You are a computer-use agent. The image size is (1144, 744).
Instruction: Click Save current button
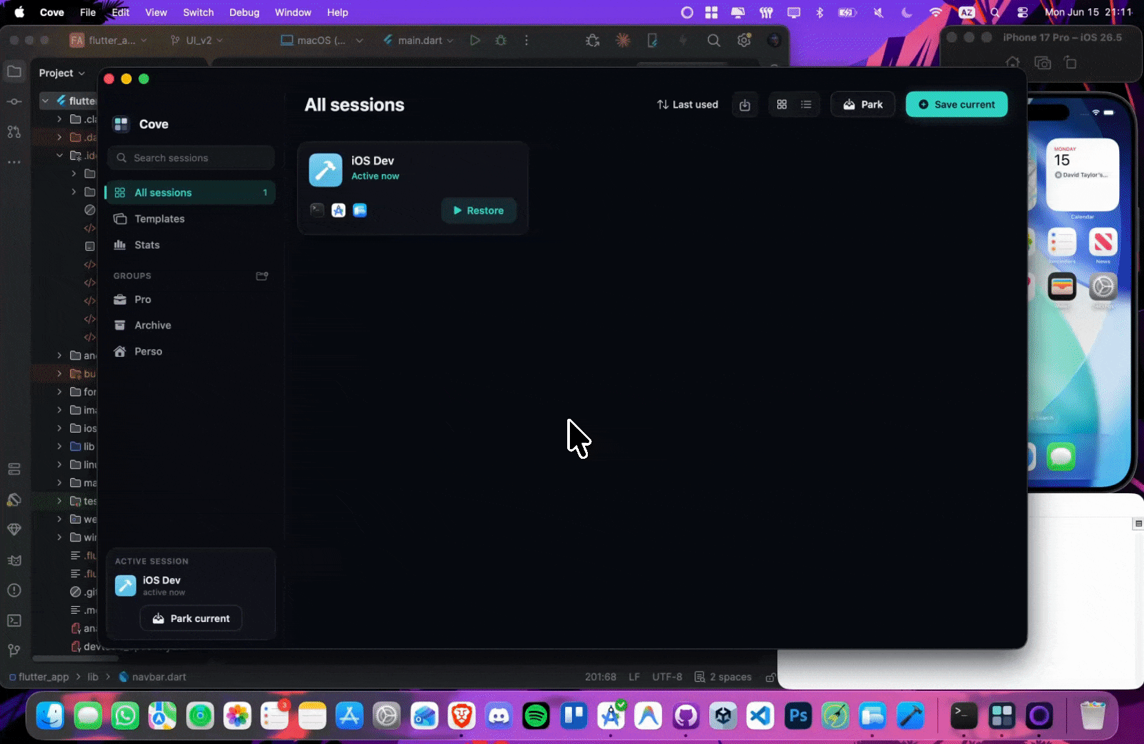click(957, 105)
